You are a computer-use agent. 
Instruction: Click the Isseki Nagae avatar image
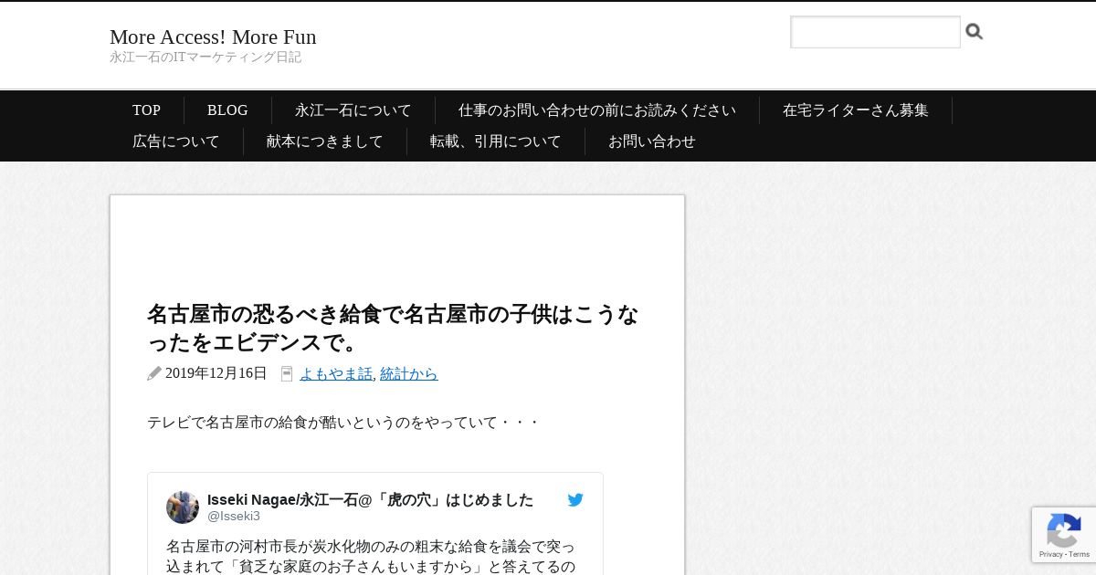tap(183, 507)
